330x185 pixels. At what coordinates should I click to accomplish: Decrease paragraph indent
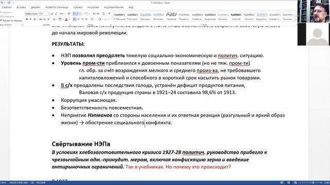point(94,14)
